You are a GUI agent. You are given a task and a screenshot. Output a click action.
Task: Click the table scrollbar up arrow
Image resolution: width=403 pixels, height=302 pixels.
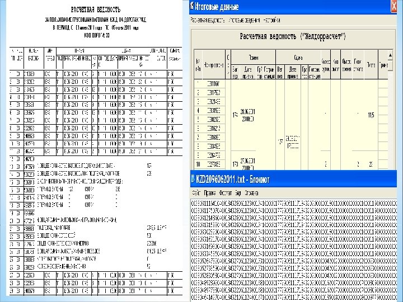pos(390,55)
